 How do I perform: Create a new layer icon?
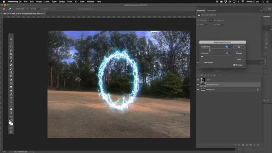pos(255,145)
